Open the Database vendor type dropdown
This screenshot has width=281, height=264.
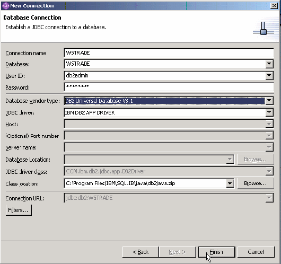coord(269,101)
